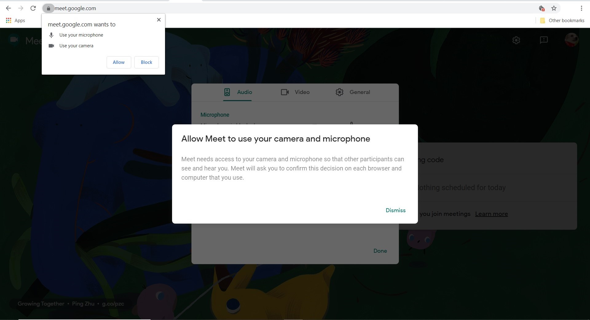Click the Google Meet logo icon
The width and height of the screenshot is (590, 320).
pos(14,40)
